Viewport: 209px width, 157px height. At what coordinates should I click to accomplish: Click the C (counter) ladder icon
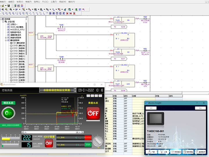[x=60, y=13]
